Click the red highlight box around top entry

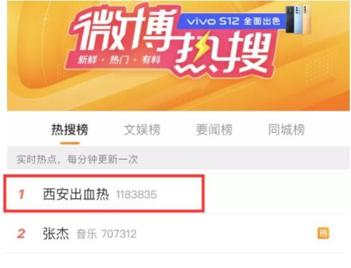[104, 193]
